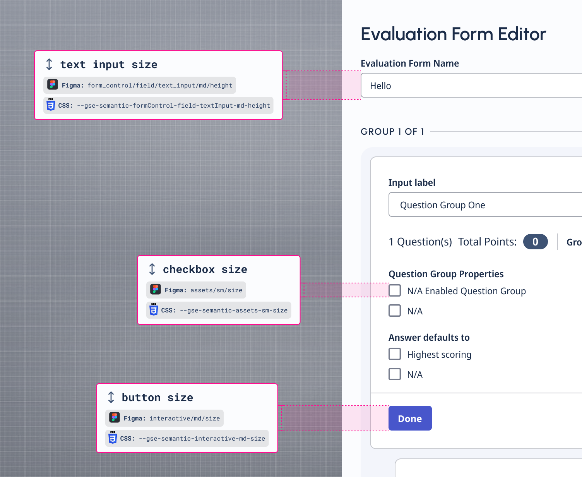Select the CSS variable --gse-semantic-interactive-md-size
Image resolution: width=582 pixels, height=477 pixels.
point(202,439)
